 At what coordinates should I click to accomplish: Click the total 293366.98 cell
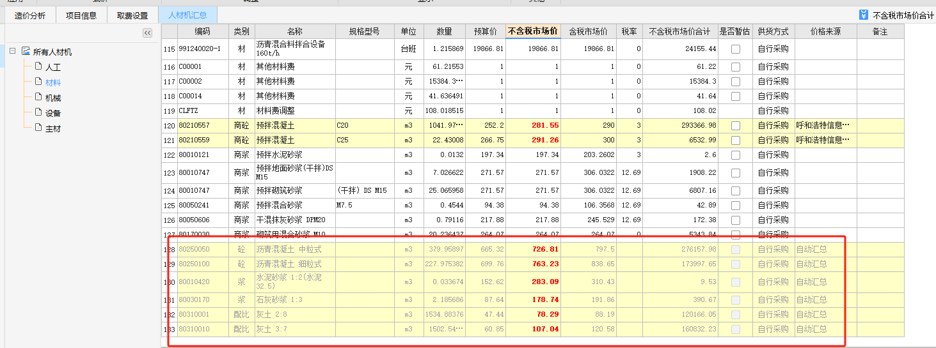[x=680, y=126]
